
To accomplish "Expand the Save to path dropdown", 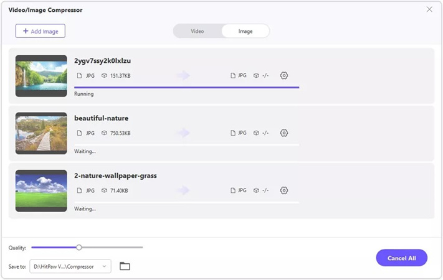I will click(104, 266).
